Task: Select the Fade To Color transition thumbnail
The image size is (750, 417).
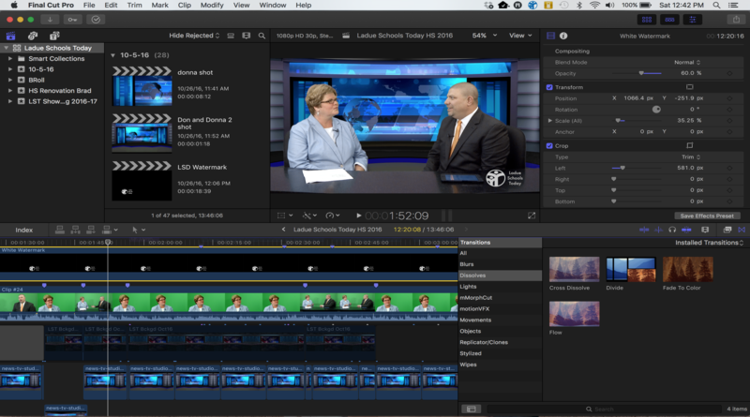Action: [687, 269]
